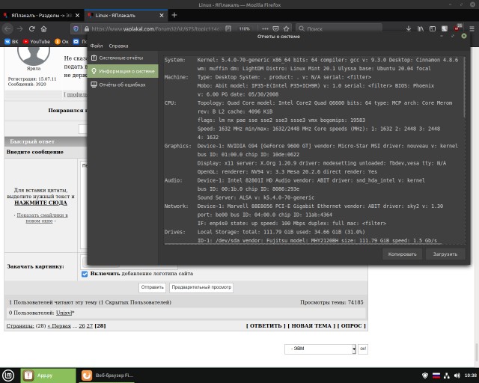Viewport: 479px width, 383px height.
Task: Open page actions three-dots menu
Action: (265, 28)
